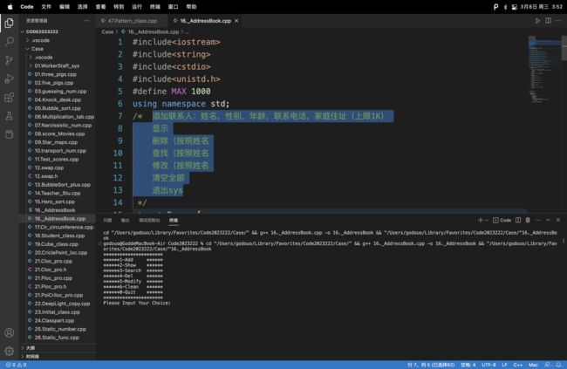Select the Terminal panel tab

pyautogui.click(x=174, y=221)
